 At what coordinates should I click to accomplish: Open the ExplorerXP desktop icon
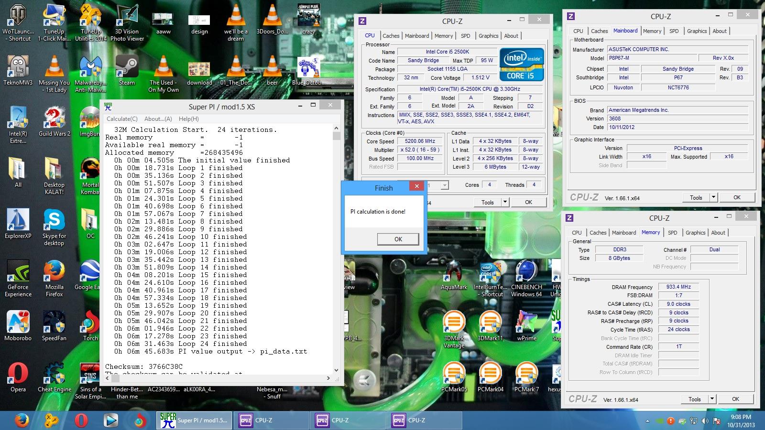(18, 224)
